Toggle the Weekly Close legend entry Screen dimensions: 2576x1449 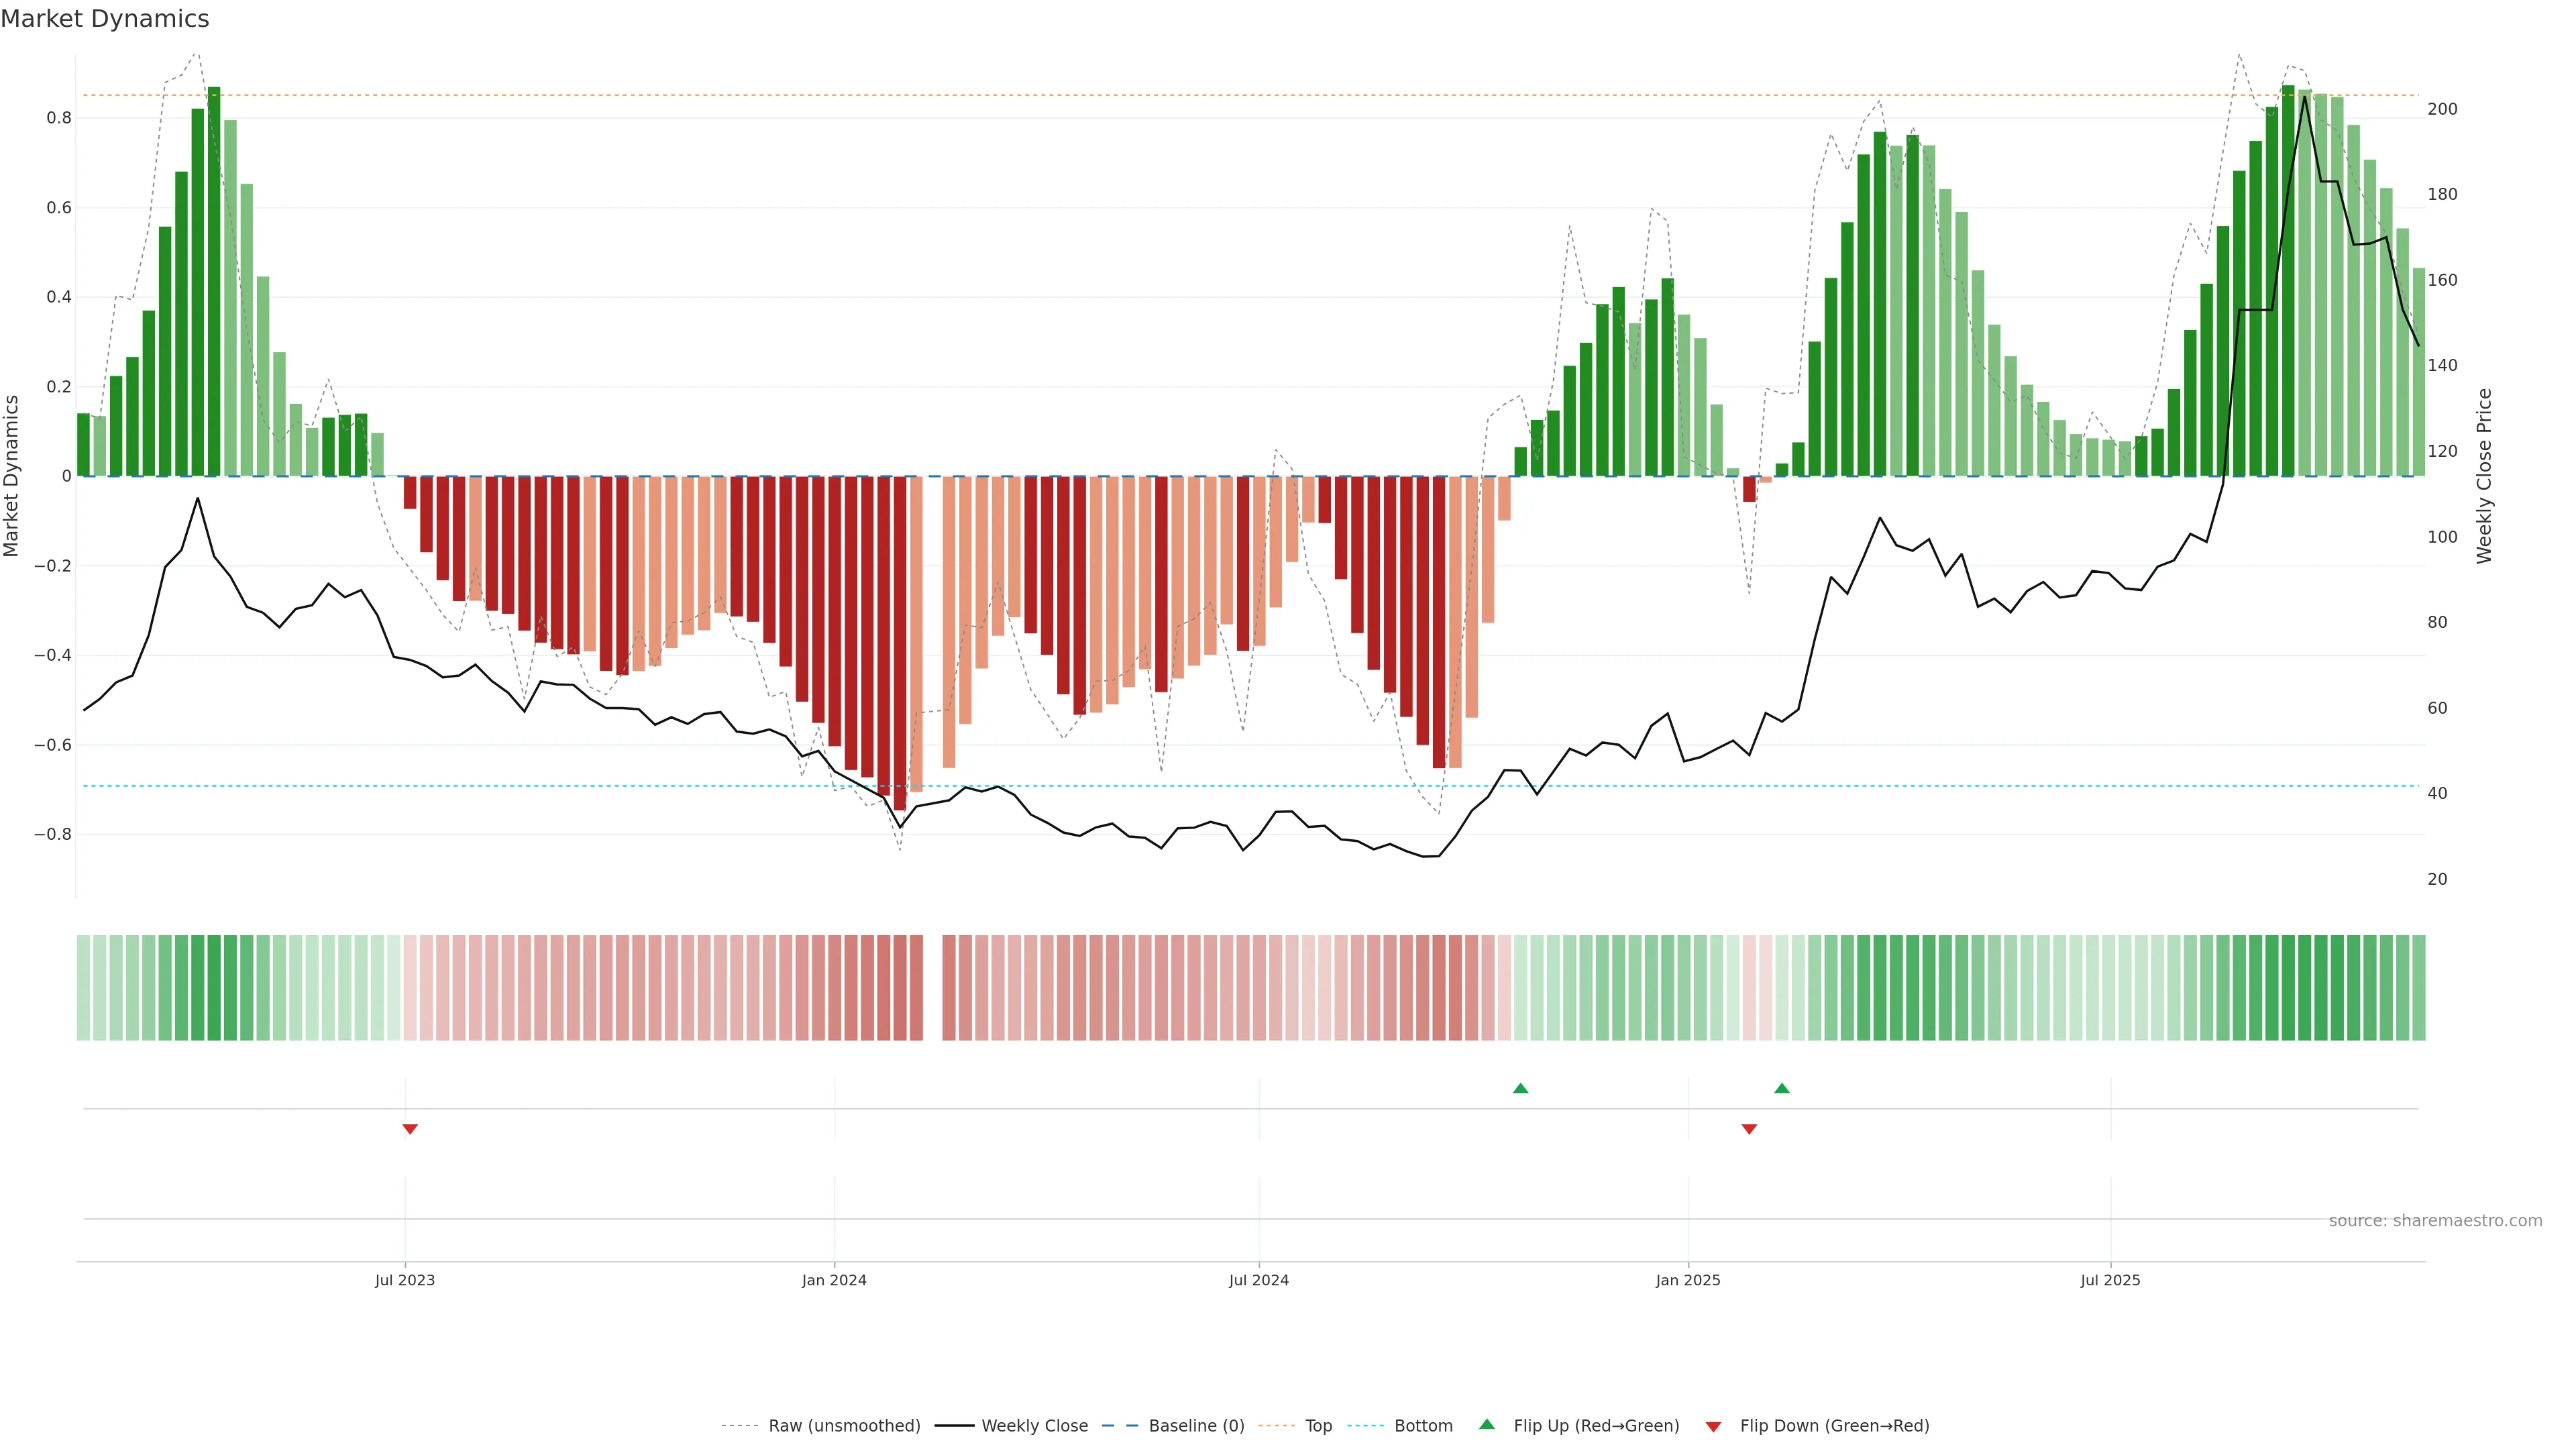[1034, 1425]
